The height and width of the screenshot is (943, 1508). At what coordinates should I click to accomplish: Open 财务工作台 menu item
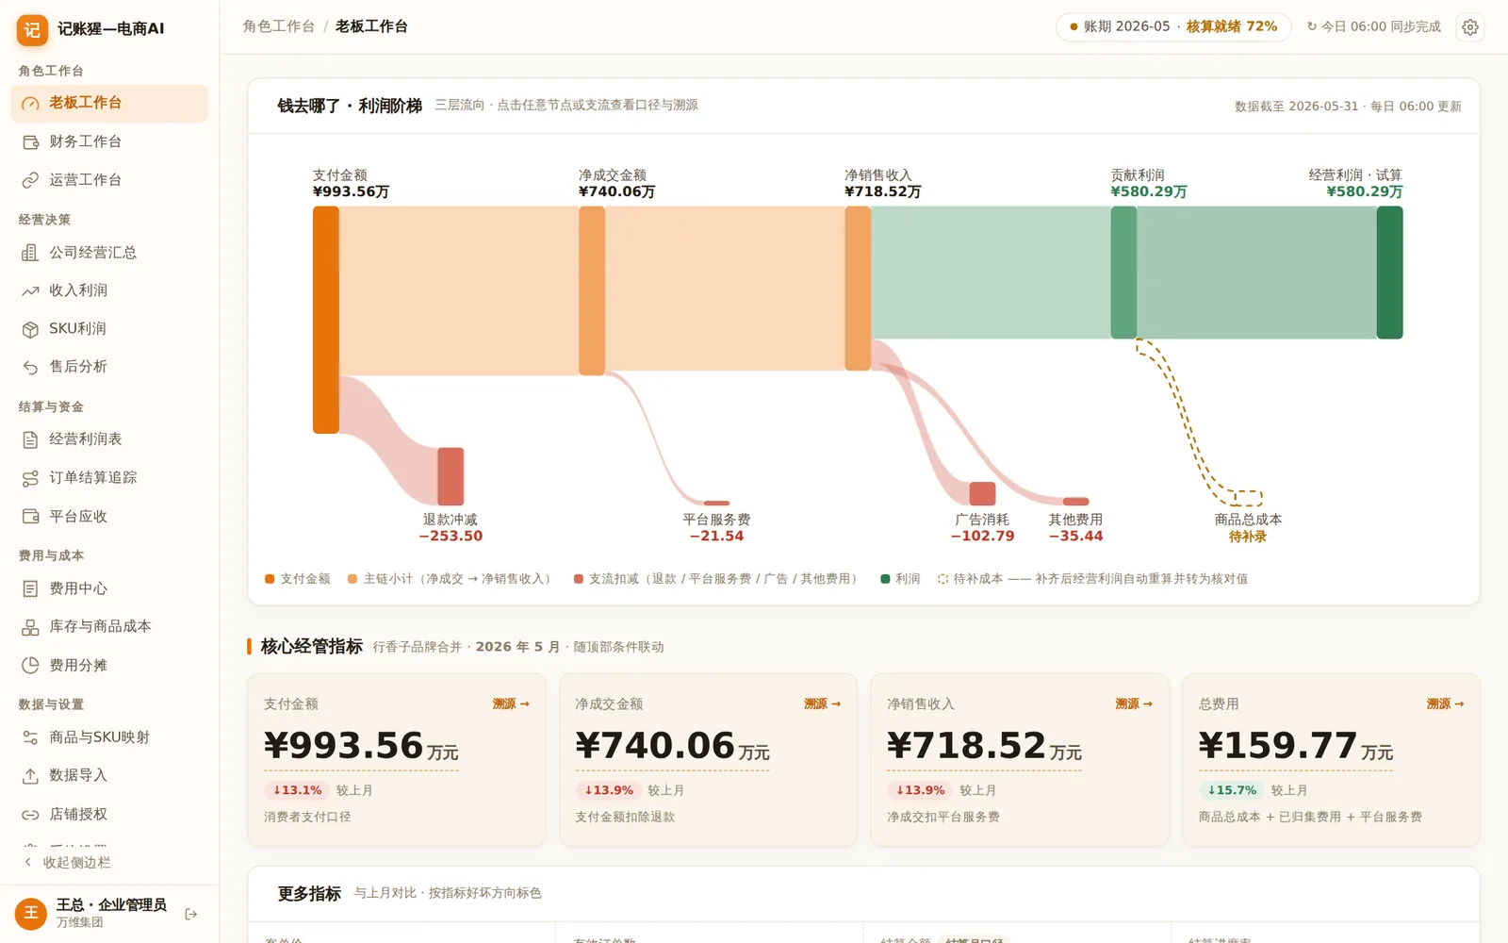(x=109, y=141)
